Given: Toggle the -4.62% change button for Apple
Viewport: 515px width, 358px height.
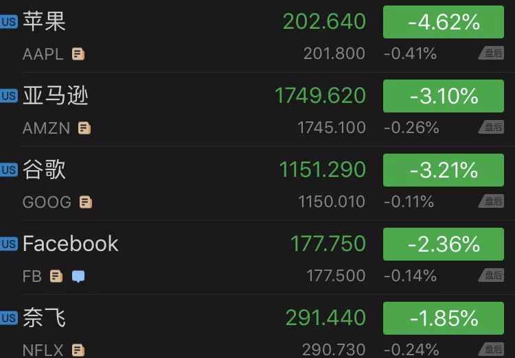Looking at the screenshot, I should [x=444, y=22].
